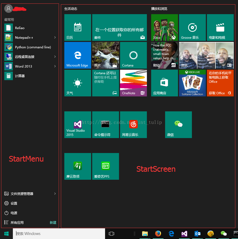Open the Weather tile (天气)
This screenshot has height=239, width=238.
pyautogui.click(x=78, y=83)
